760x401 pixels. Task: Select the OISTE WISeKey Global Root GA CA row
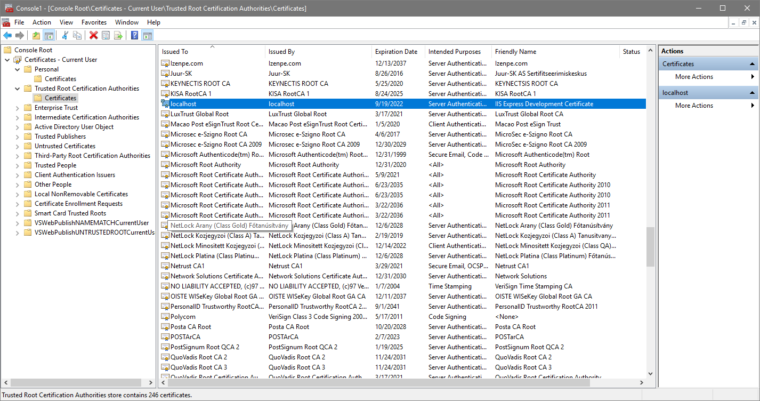click(x=402, y=296)
